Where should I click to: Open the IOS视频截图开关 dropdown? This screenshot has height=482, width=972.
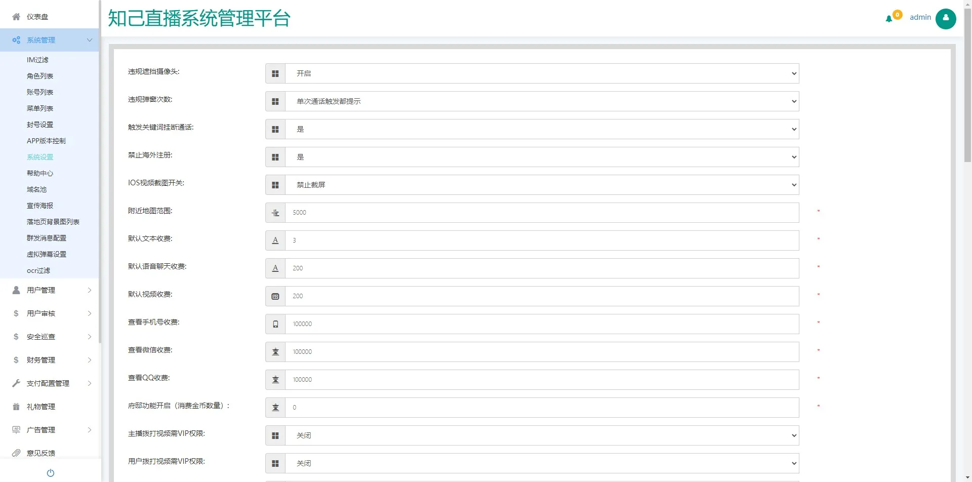pos(542,185)
